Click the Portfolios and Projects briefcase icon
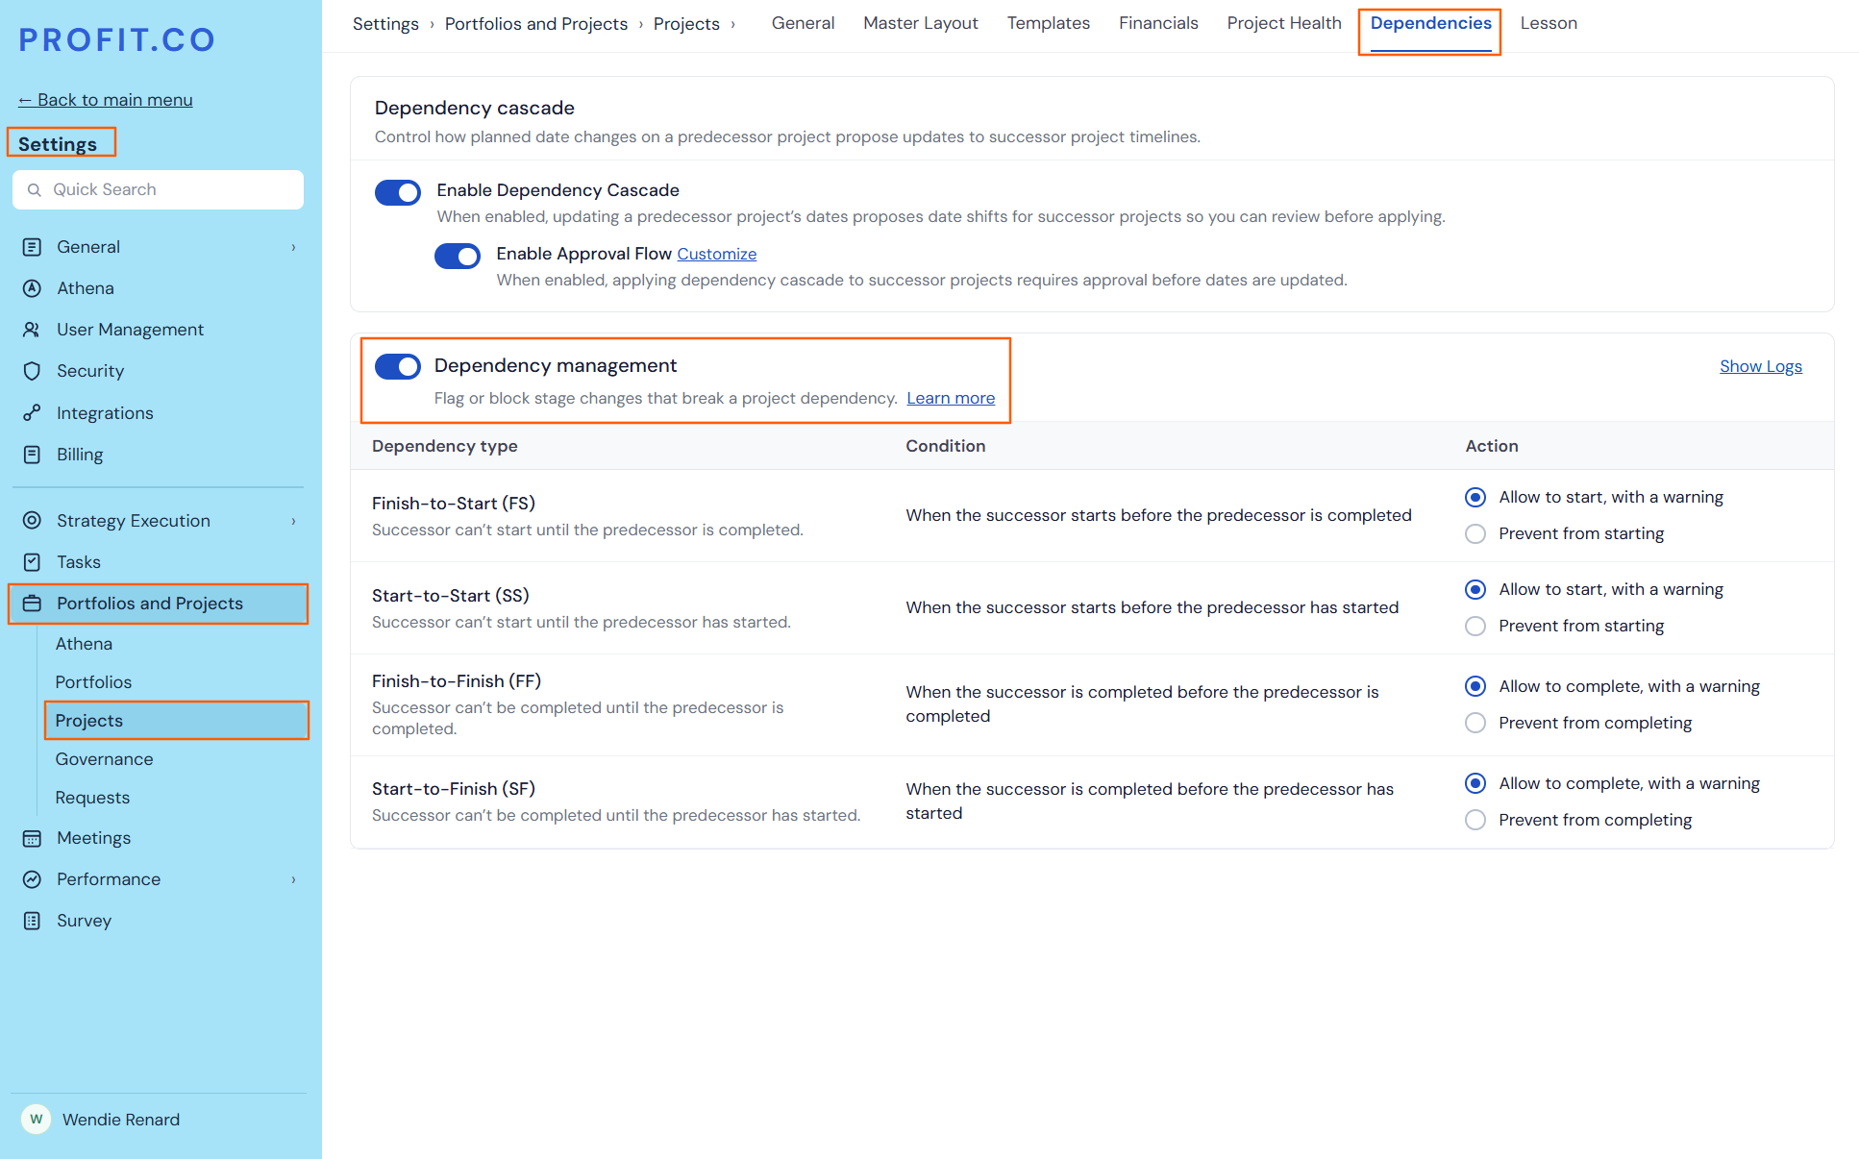 (32, 604)
